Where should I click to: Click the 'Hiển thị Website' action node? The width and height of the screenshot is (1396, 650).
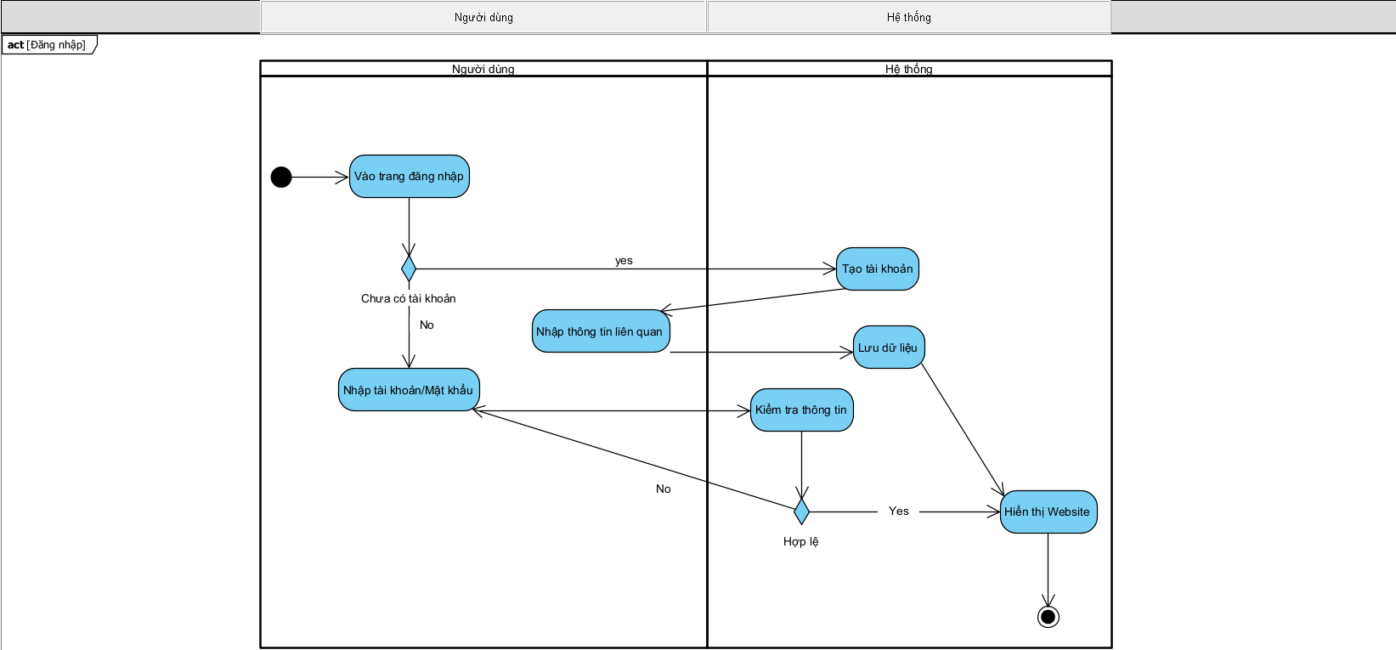coord(1048,512)
